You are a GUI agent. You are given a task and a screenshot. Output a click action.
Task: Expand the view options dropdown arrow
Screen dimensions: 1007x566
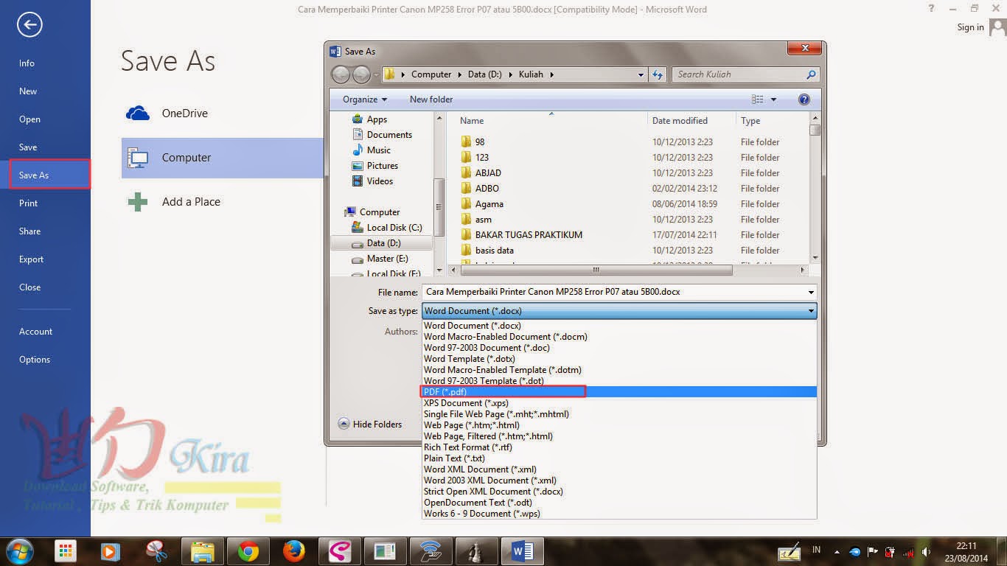(x=773, y=99)
